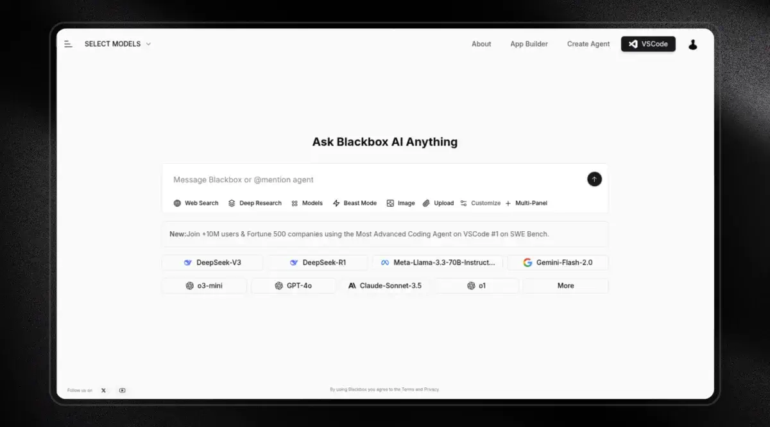
Task: Click the Ask Blackbox AI Anything heading
Action: [385, 142]
